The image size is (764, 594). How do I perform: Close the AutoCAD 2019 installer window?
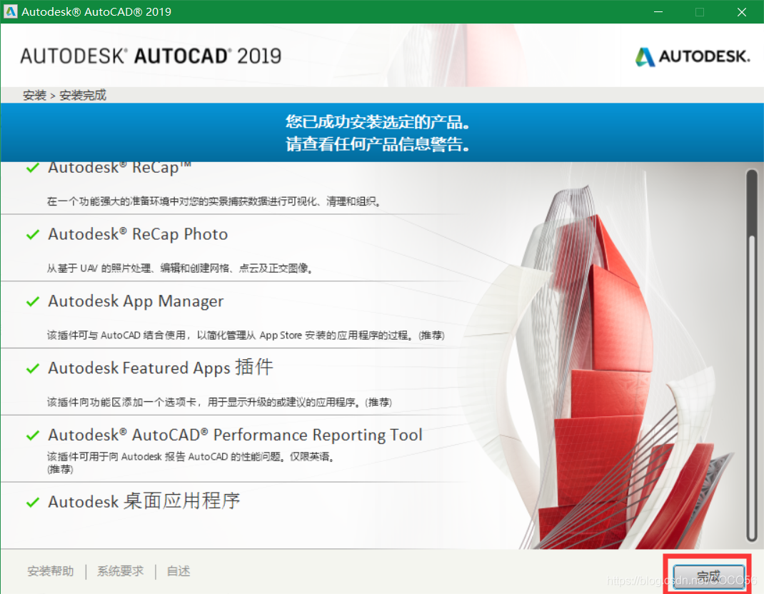[x=740, y=11]
